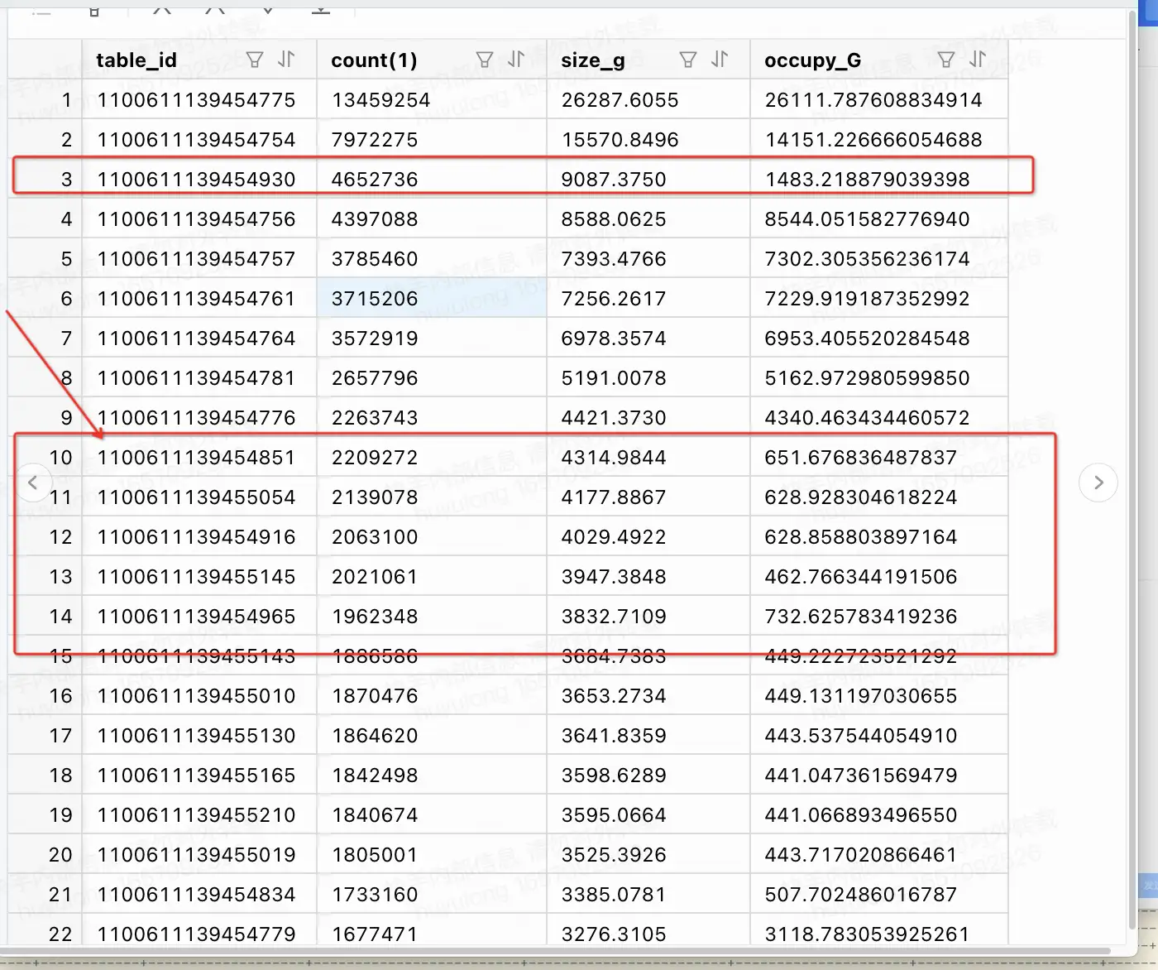This screenshot has height=970, width=1158.
Task: Sort the count(1) column
Action: (516, 60)
